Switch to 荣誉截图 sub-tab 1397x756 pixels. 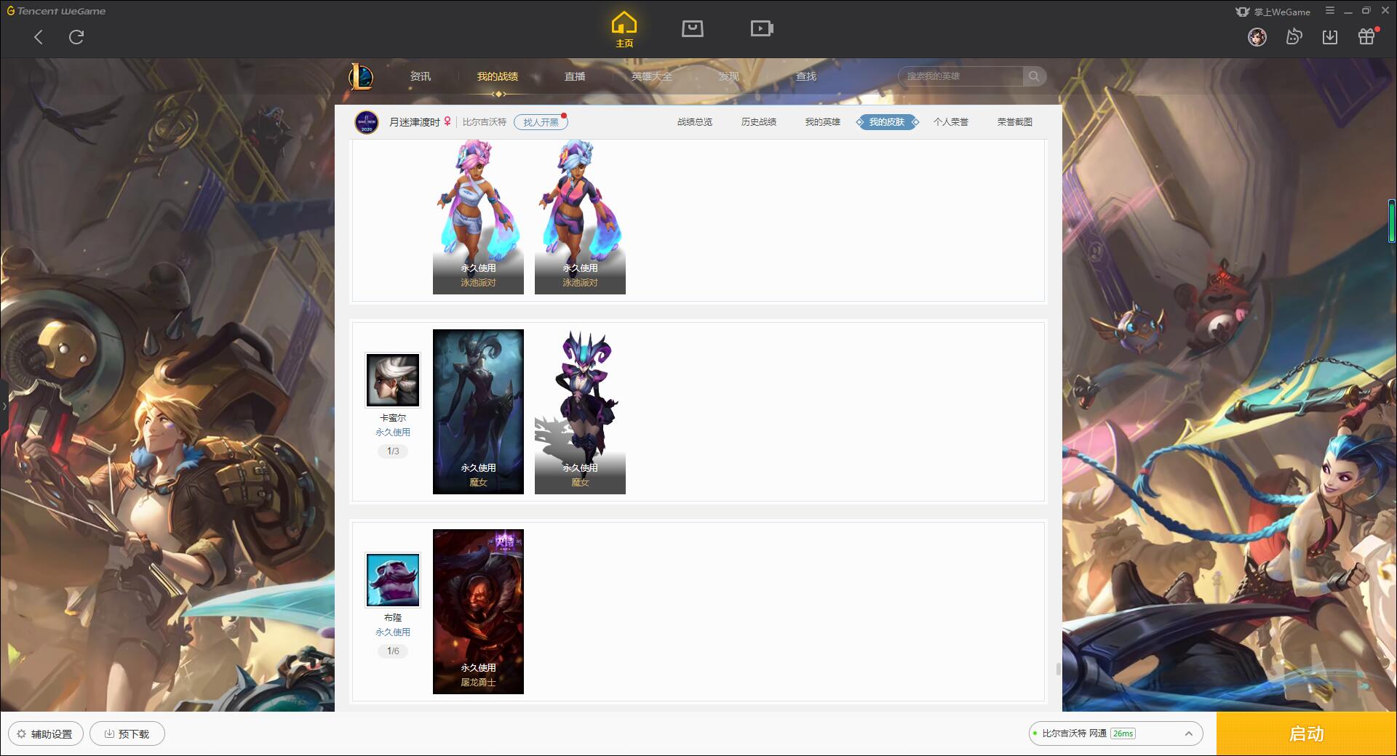click(x=1015, y=122)
